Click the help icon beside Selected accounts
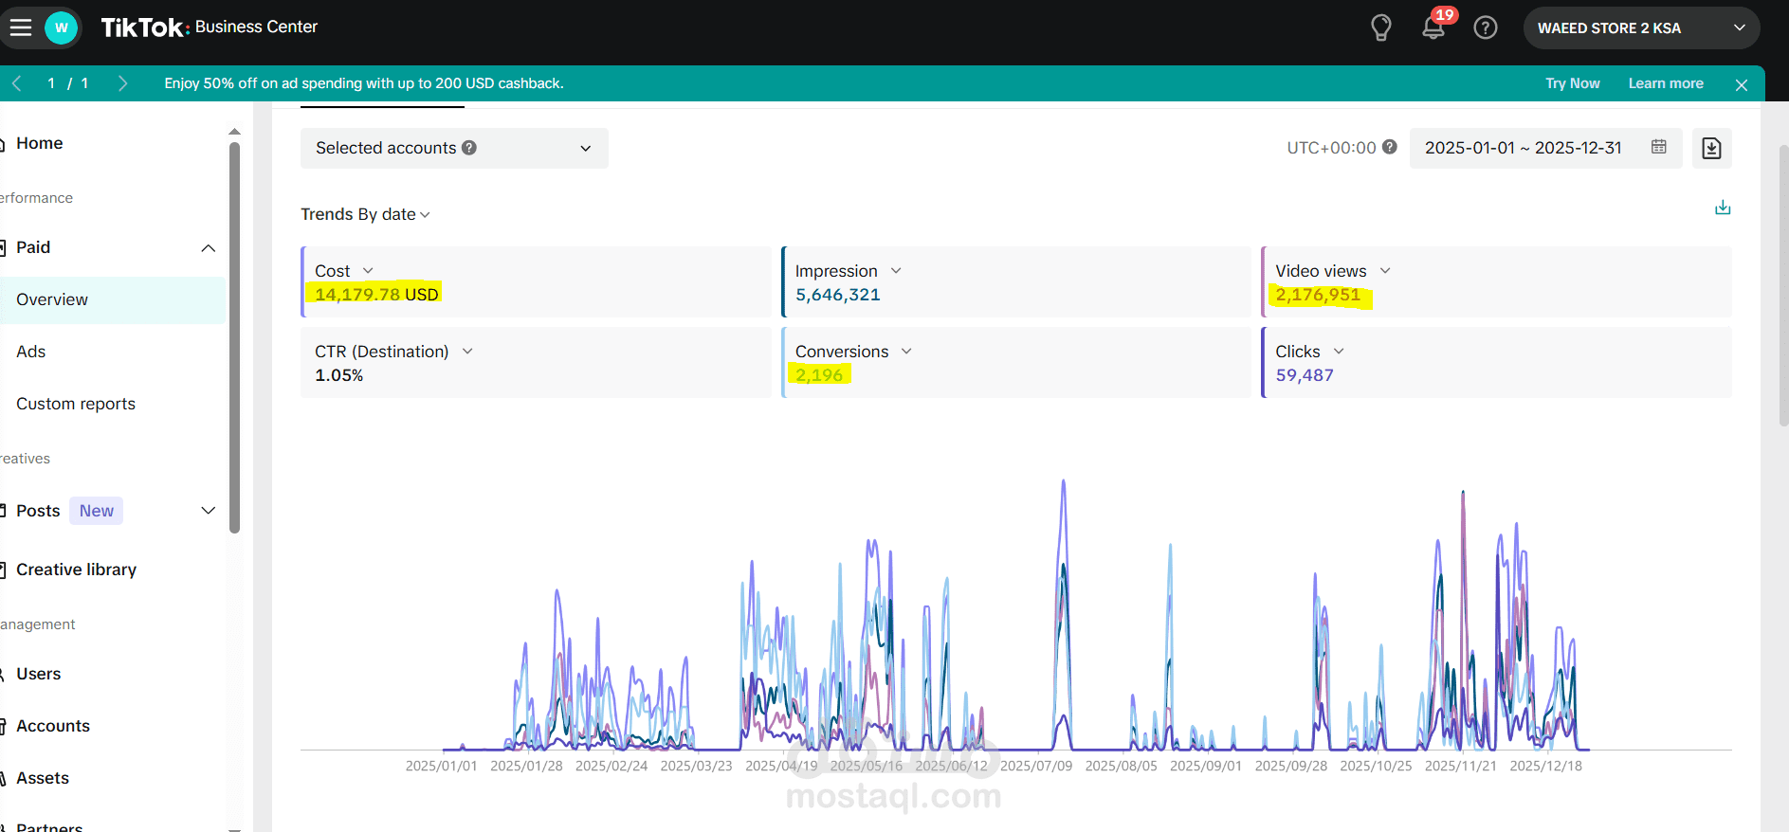The height and width of the screenshot is (832, 1789). (x=469, y=148)
